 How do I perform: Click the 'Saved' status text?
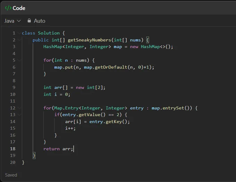pos(11,175)
